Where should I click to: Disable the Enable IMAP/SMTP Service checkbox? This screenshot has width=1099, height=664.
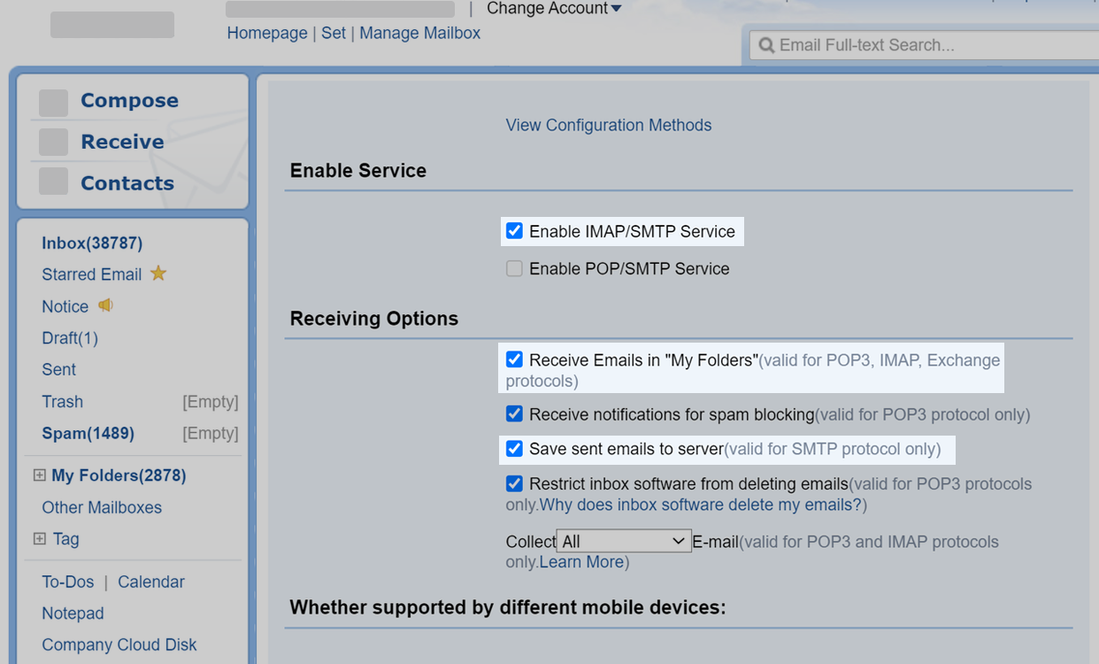514,230
